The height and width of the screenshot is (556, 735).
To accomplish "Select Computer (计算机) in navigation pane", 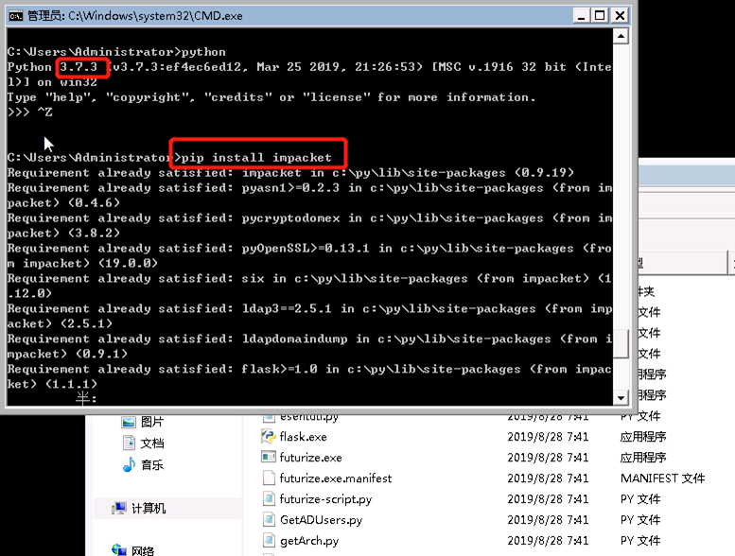I will (x=148, y=509).
